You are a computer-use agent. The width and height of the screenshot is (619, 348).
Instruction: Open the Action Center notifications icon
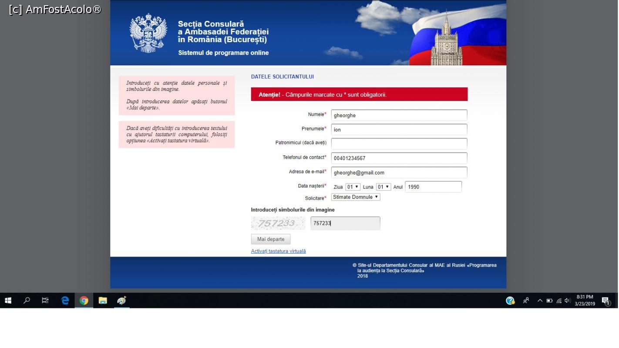[x=605, y=301]
